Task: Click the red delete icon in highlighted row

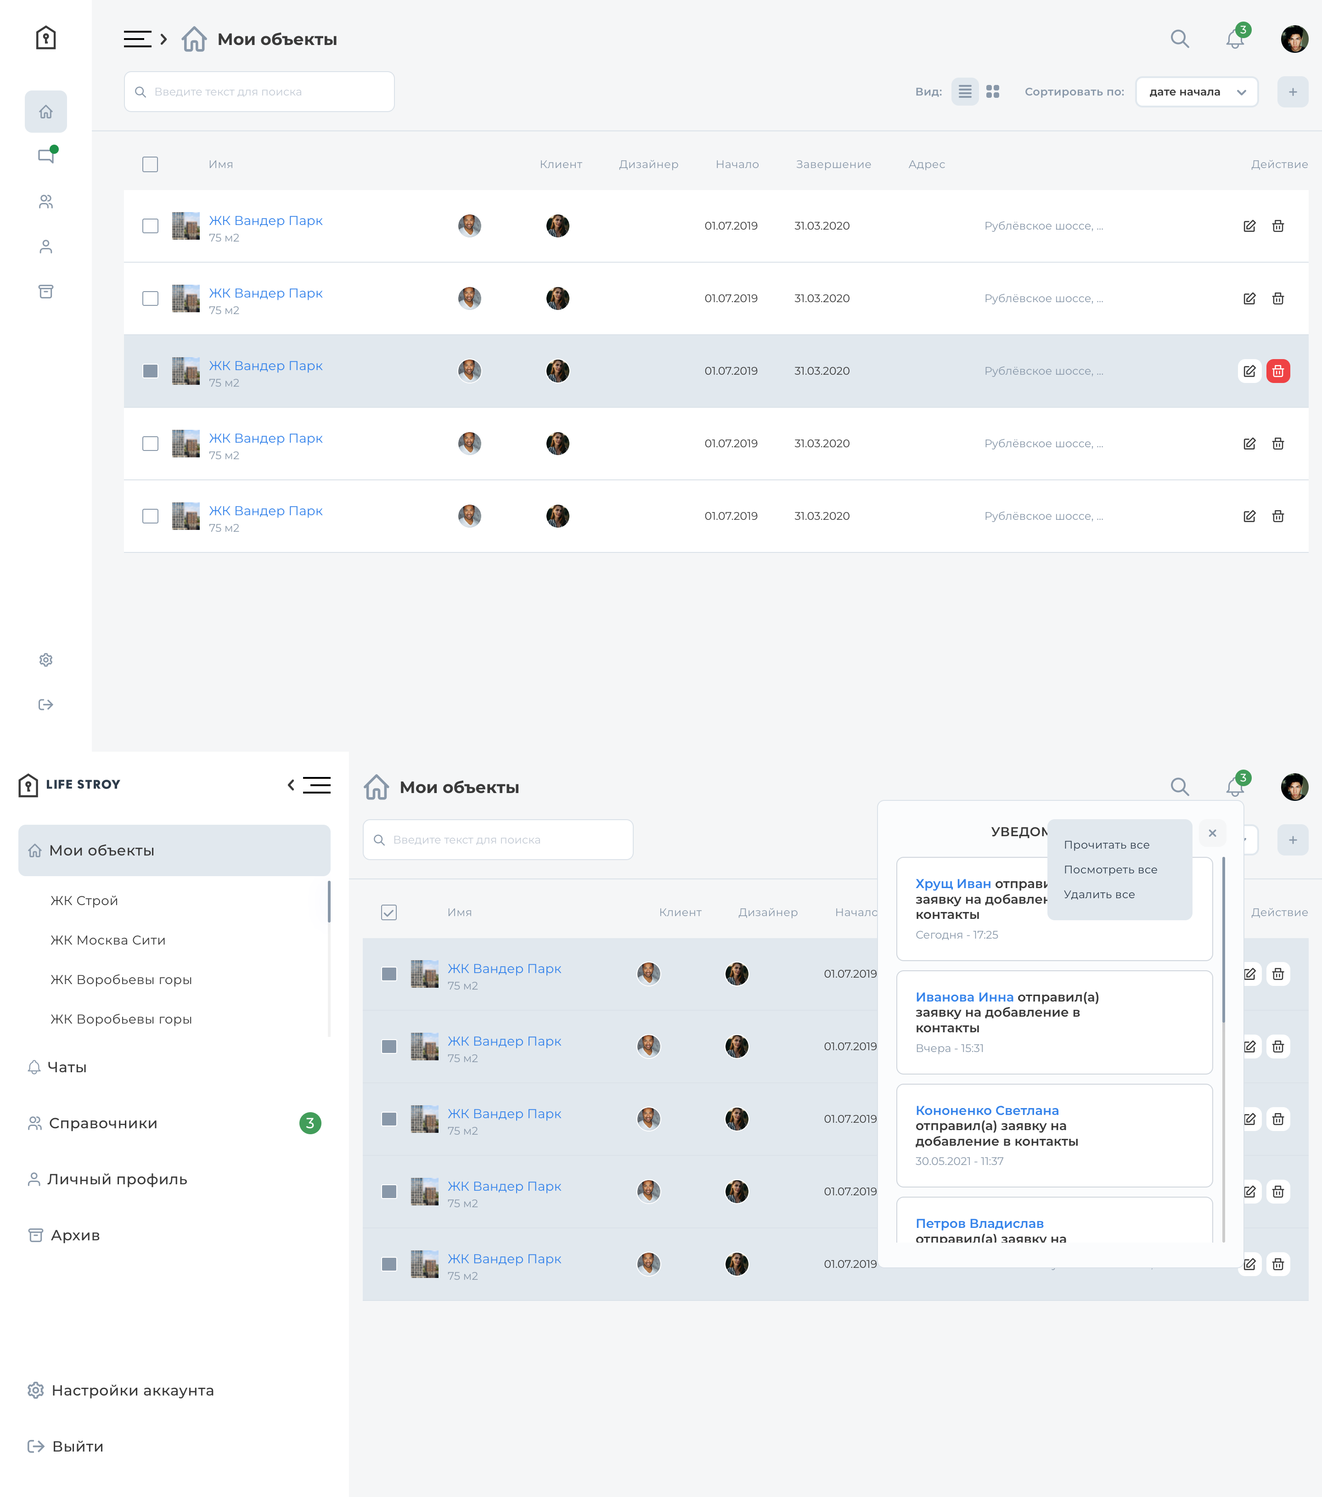Action: (1278, 371)
